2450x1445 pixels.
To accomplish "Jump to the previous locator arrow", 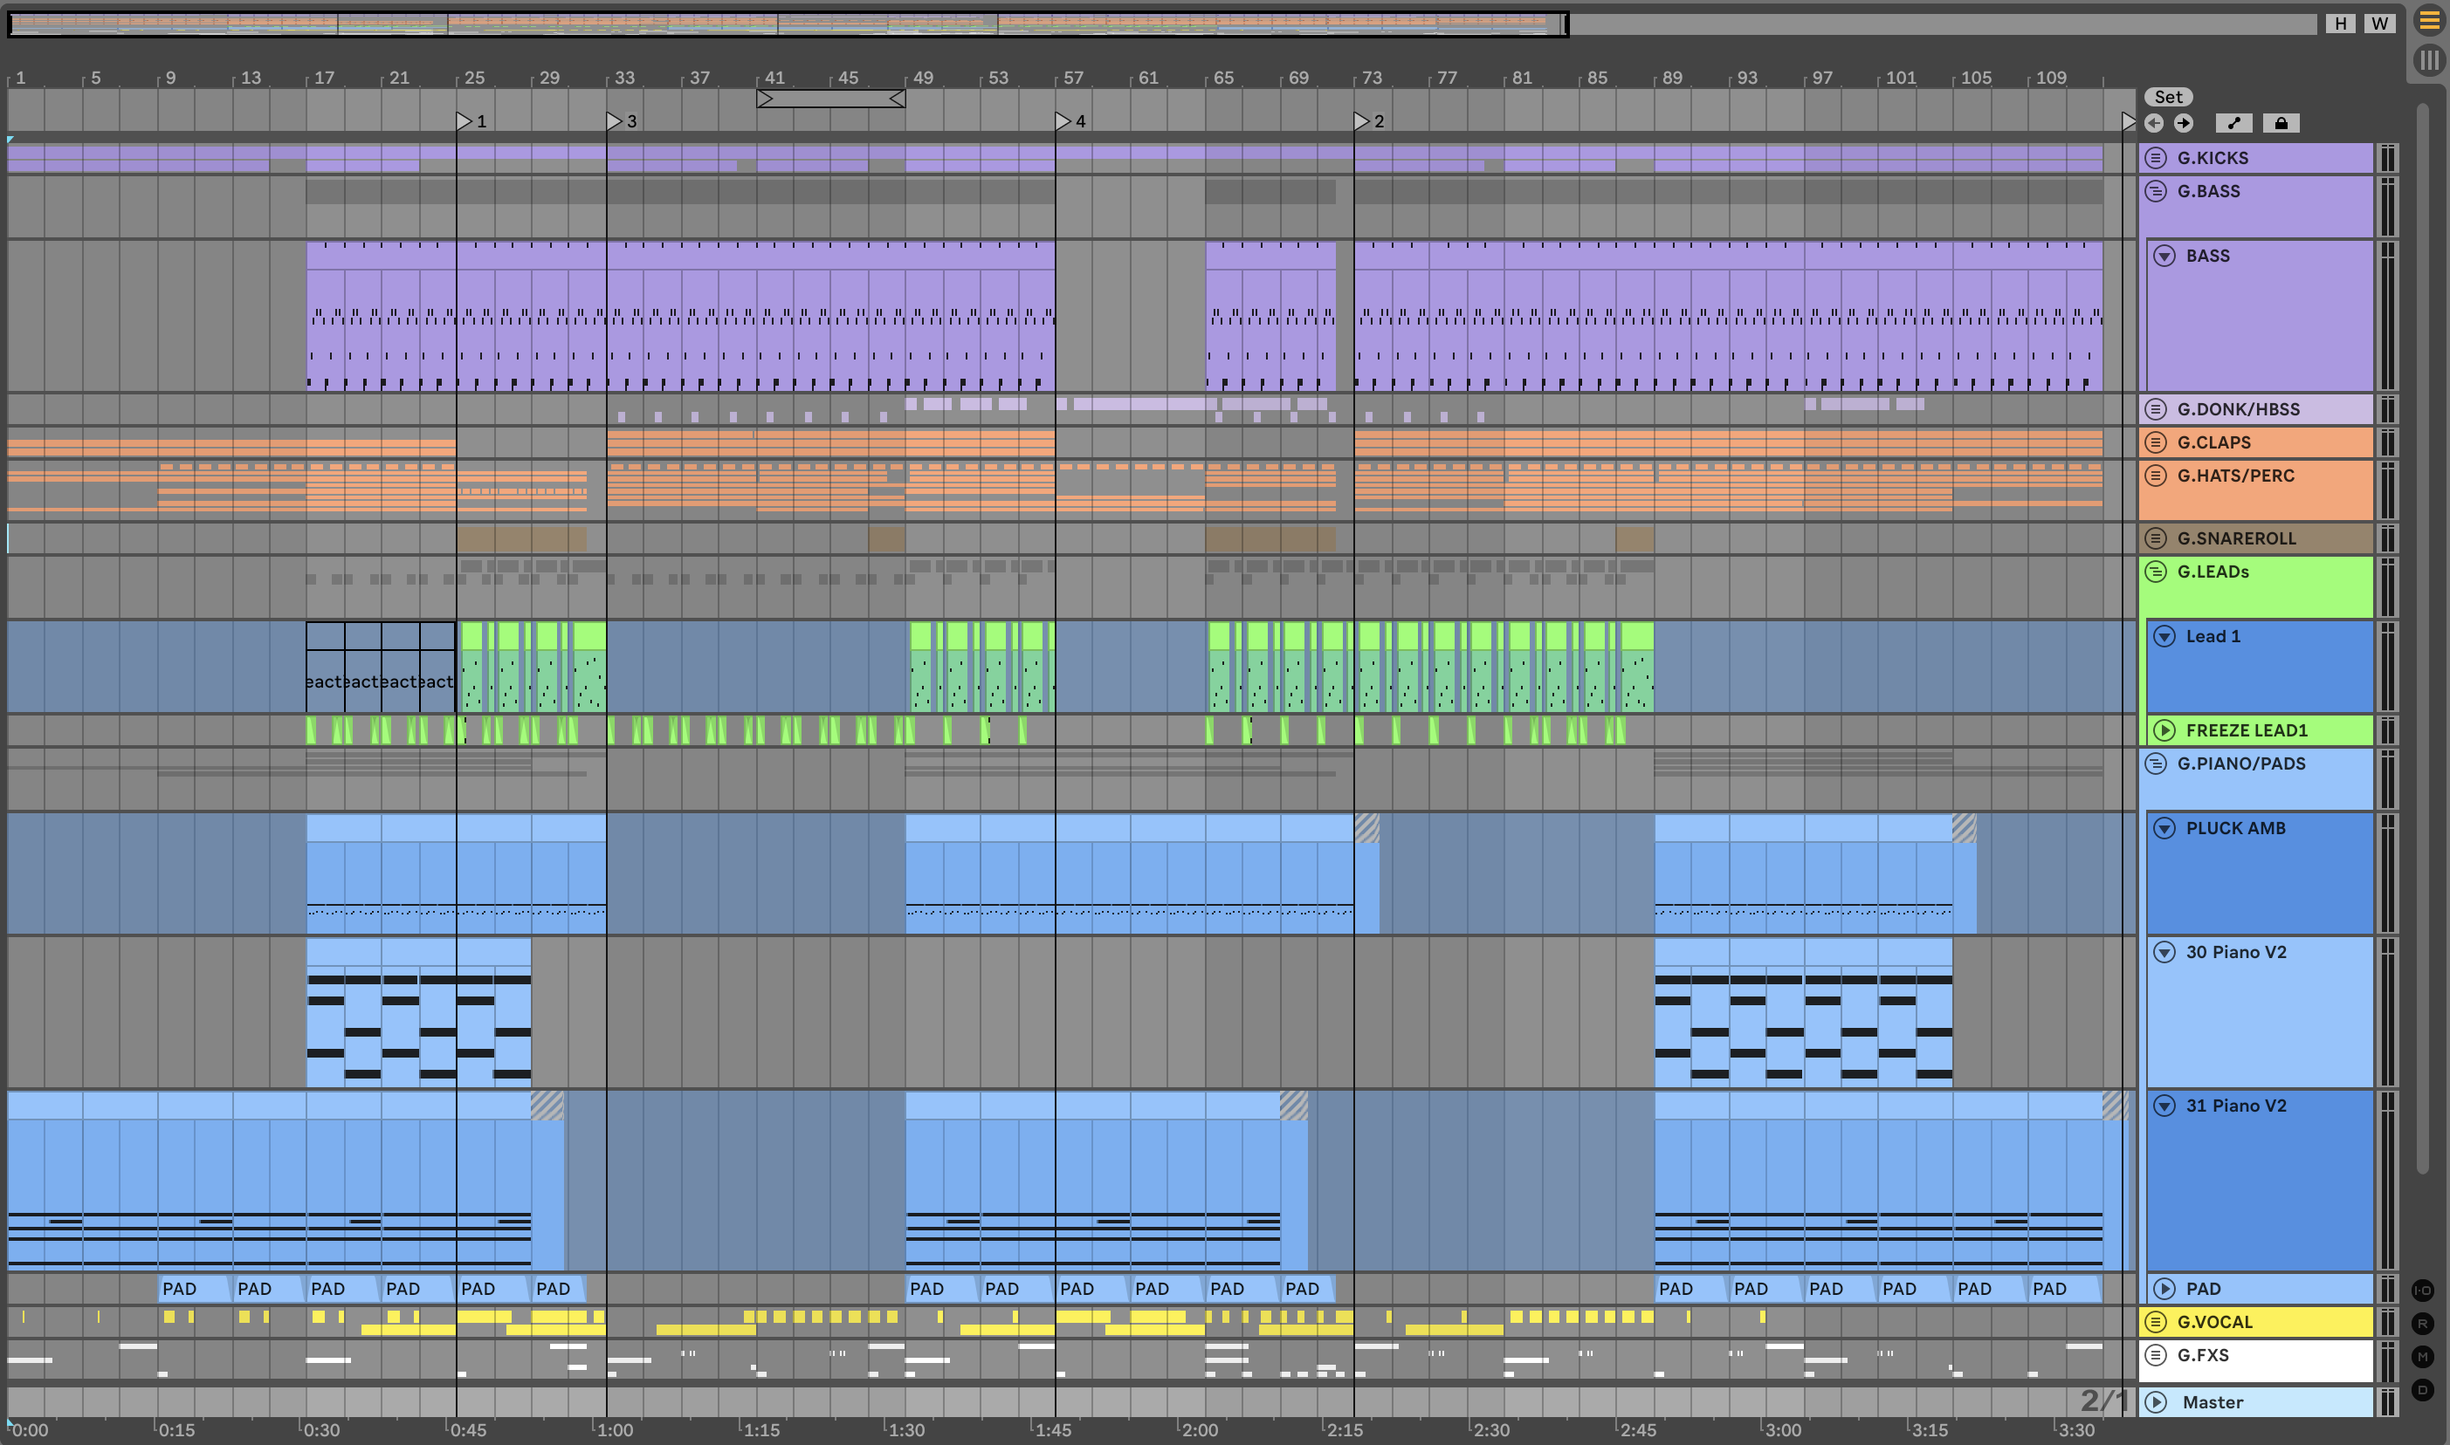I will (2154, 123).
